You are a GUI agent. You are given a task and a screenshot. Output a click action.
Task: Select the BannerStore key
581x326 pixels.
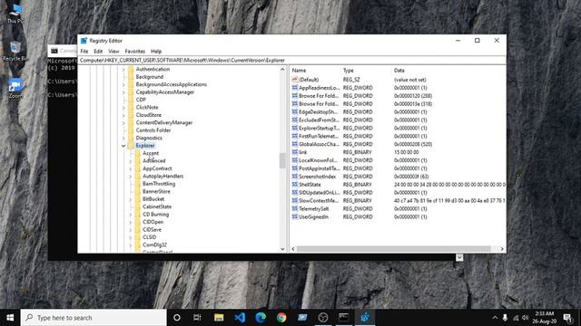pyautogui.click(x=156, y=191)
